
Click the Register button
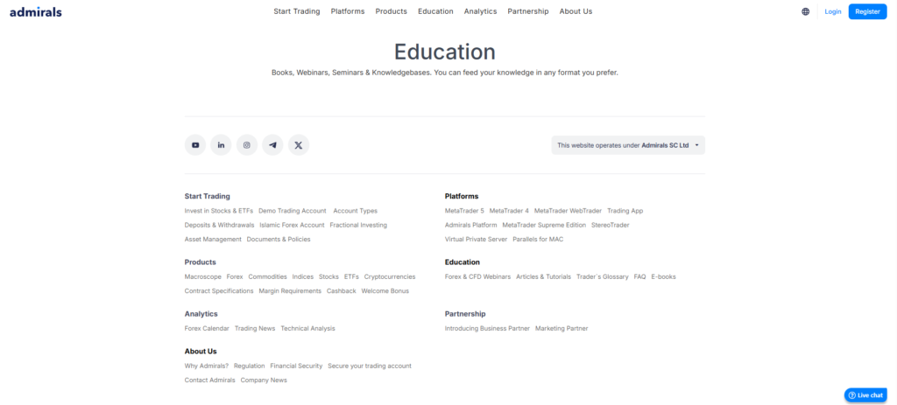[867, 11]
